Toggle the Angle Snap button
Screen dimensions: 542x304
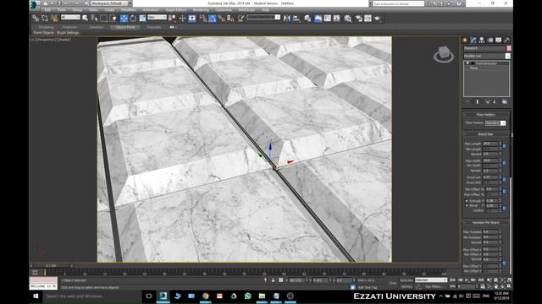(213, 19)
